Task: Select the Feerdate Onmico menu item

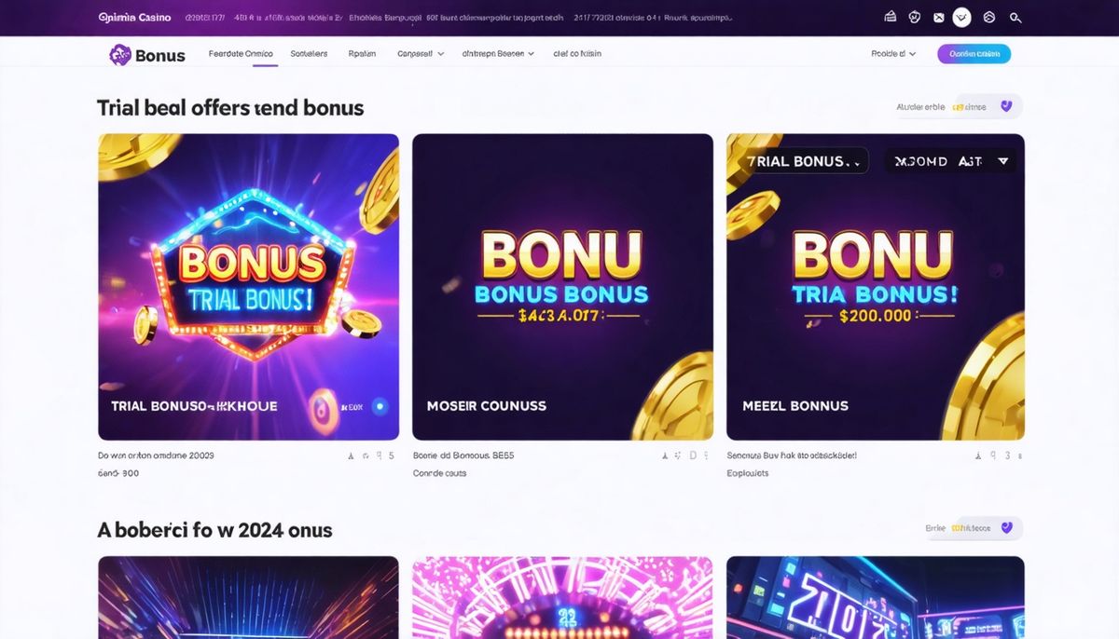Action: (241, 53)
